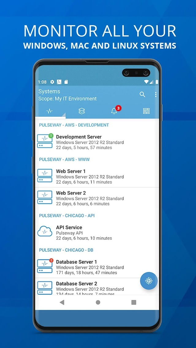Select the PULSEWAY - CHICAGO - DB group header
Image resolution: width=196 pixels, height=348 pixels.
point(66,250)
